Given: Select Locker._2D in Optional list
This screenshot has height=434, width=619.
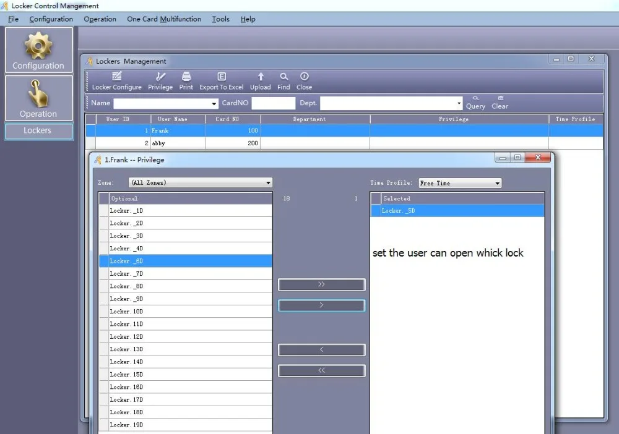Looking at the screenshot, I should pos(186,224).
